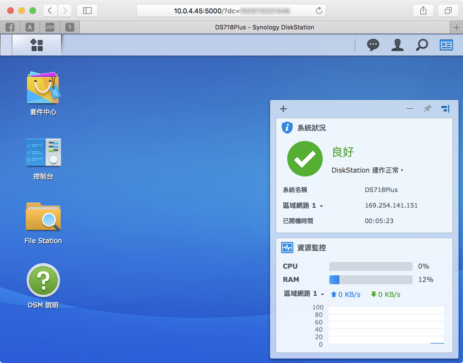This screenshot has height=363, width=463.
Task: Click the DSM search magnifier icon
Action: tap(422, 45)
